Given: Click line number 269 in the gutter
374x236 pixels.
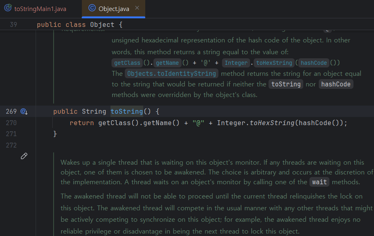Looking at the screenshot, I should click(11, 111).
